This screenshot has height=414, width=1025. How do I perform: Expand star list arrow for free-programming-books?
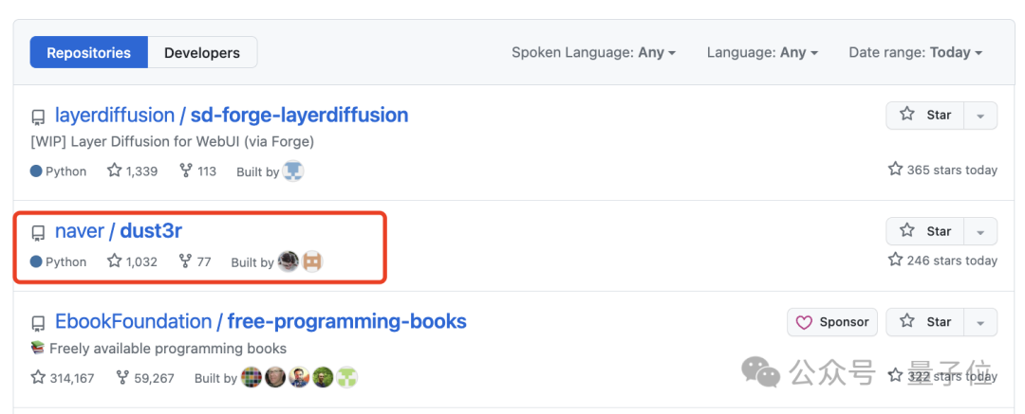(980, 322)
